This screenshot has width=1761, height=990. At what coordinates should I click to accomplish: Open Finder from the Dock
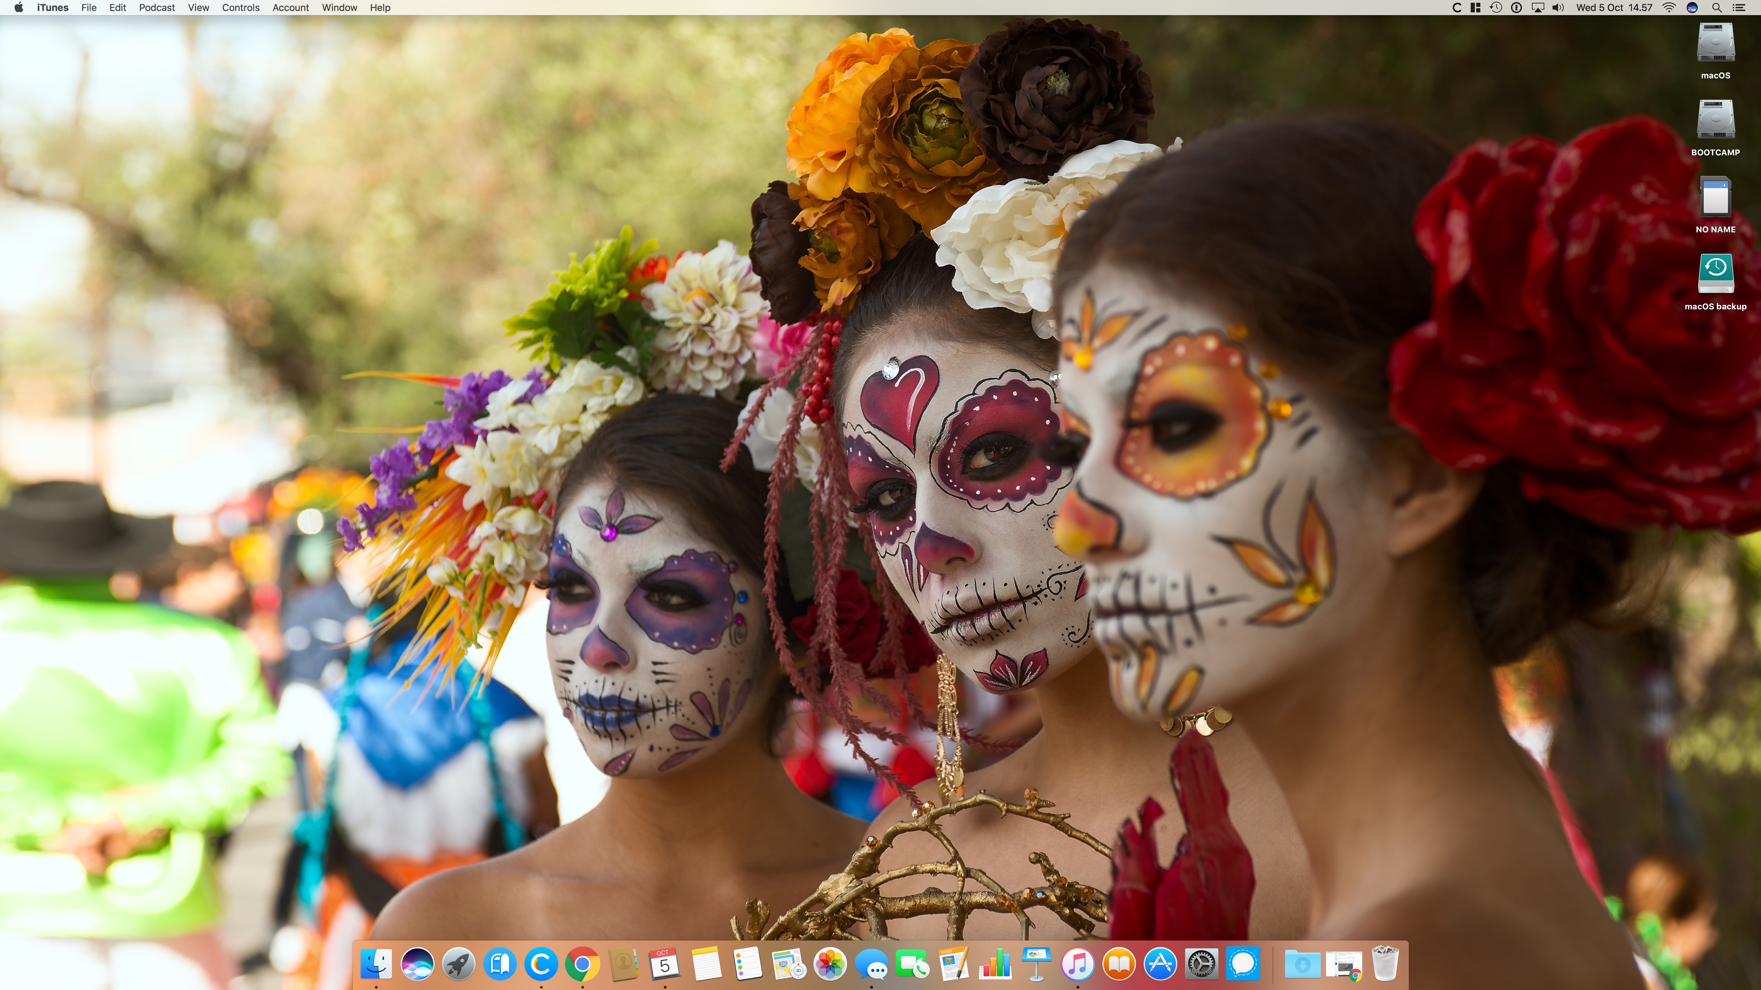(376, 964)
